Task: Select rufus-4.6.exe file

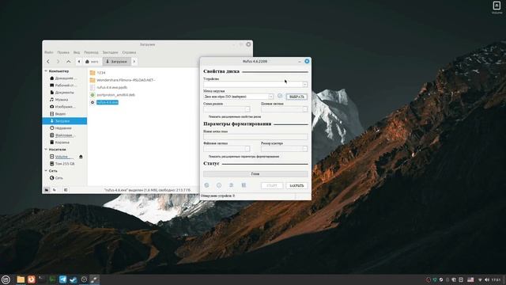Action: pyautogui.click(x=108, y=102)
